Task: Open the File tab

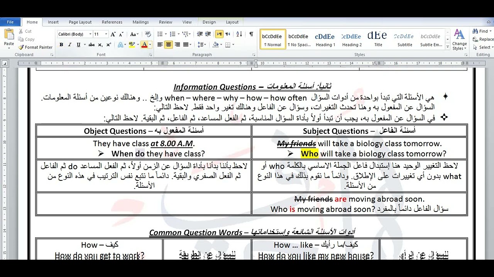Action: click(10, 22)
